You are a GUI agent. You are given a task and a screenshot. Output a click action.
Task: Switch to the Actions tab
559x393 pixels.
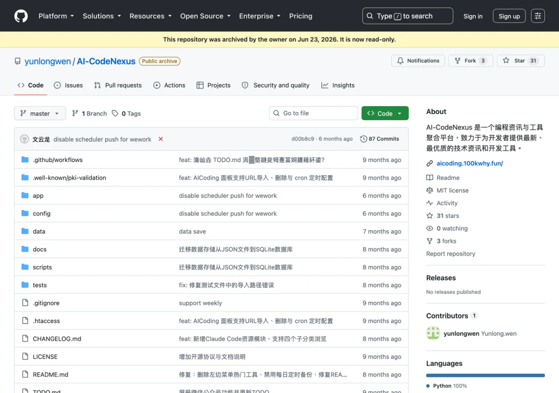(170, 85)
